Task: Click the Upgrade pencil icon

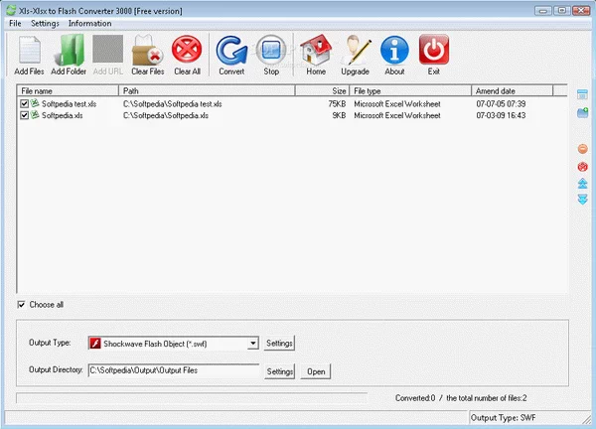Action: tap(355, 50)
